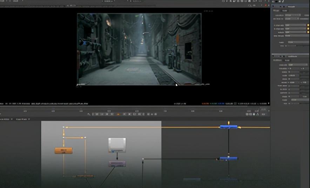
Task: Click the white router dot on black pipe
Action: pyautogui.click(x=143, y=159)
